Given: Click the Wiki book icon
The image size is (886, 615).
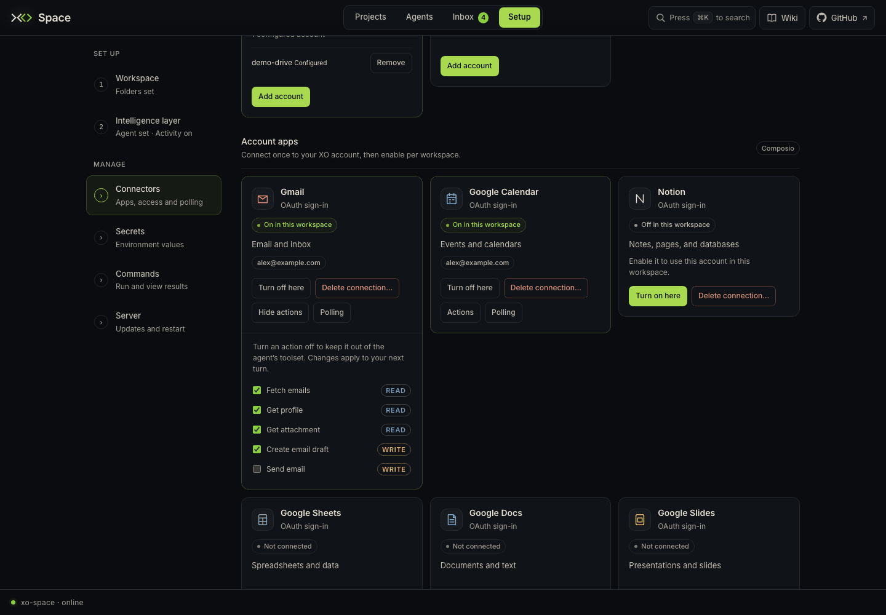Looking at the screenshot, I should (772, 18).
